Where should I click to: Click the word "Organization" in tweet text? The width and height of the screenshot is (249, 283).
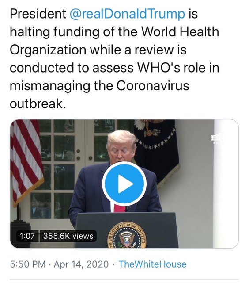[x=48, y=50]
